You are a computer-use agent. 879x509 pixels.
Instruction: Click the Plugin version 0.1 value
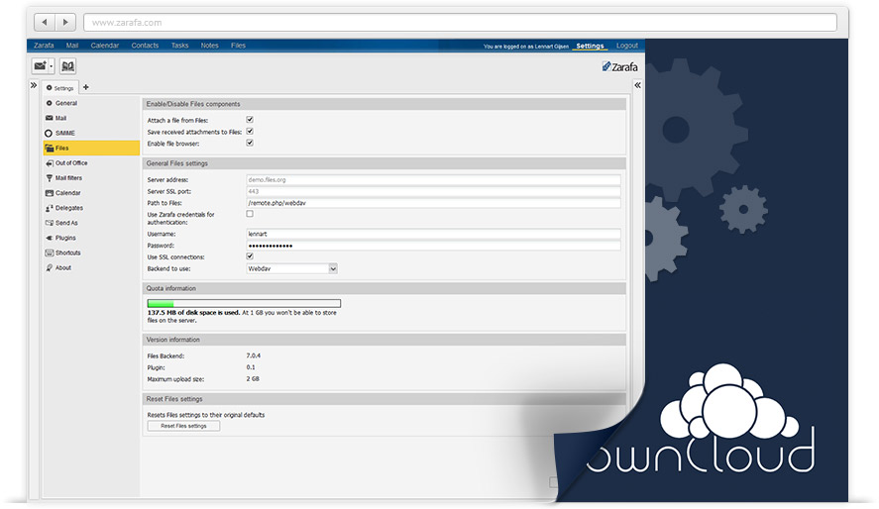point(251,367)
